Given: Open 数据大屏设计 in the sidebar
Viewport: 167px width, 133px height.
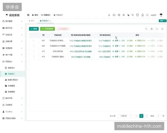Looking at the screenshot, I should click(13, 80).
